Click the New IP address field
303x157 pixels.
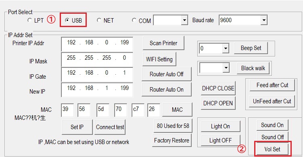point(97,90)
